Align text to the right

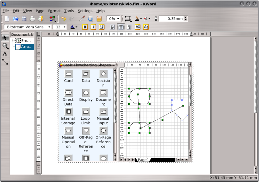[129, 27]
